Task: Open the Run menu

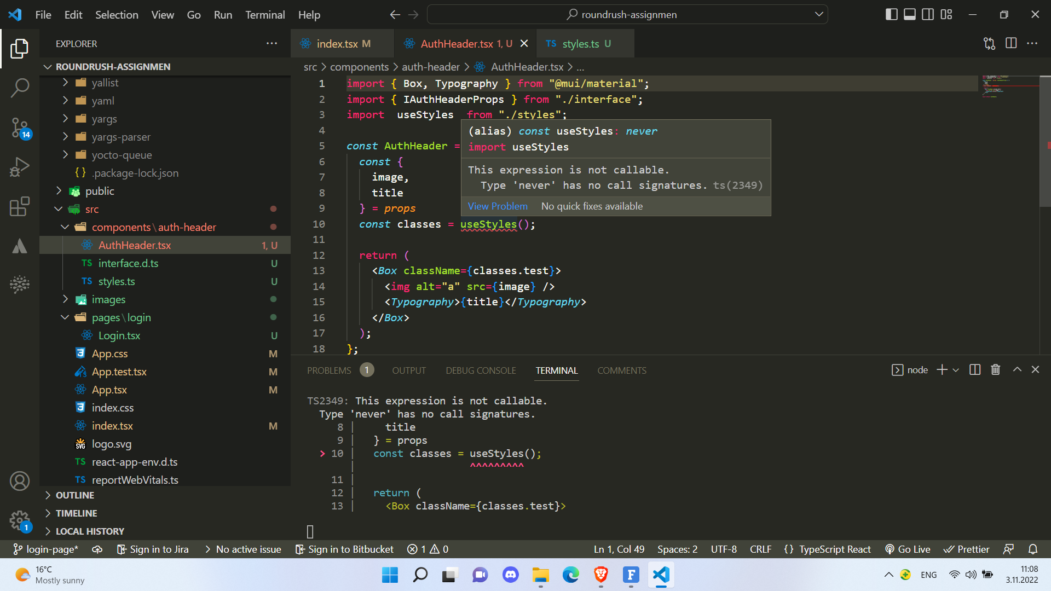Action: click(223, 15)
